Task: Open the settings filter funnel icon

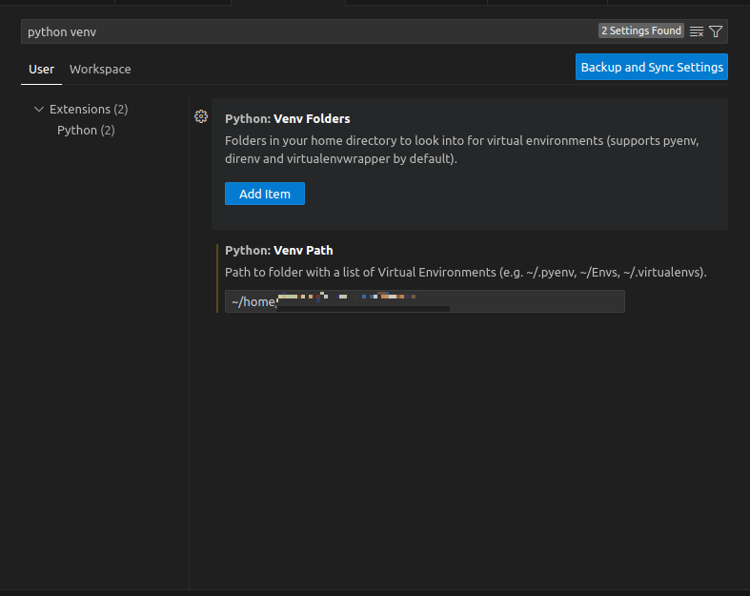Action: point(716,31)
